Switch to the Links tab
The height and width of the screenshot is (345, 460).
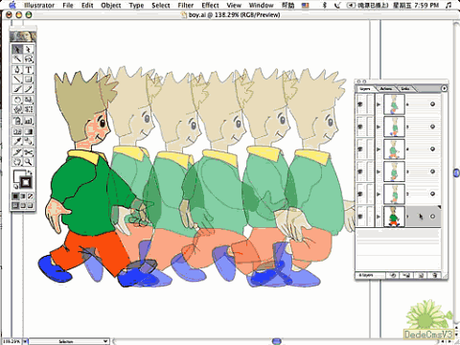tap(404, 88)
